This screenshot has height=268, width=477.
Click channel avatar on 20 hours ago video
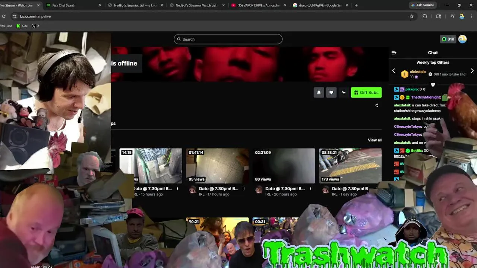[x=259, y=190]
